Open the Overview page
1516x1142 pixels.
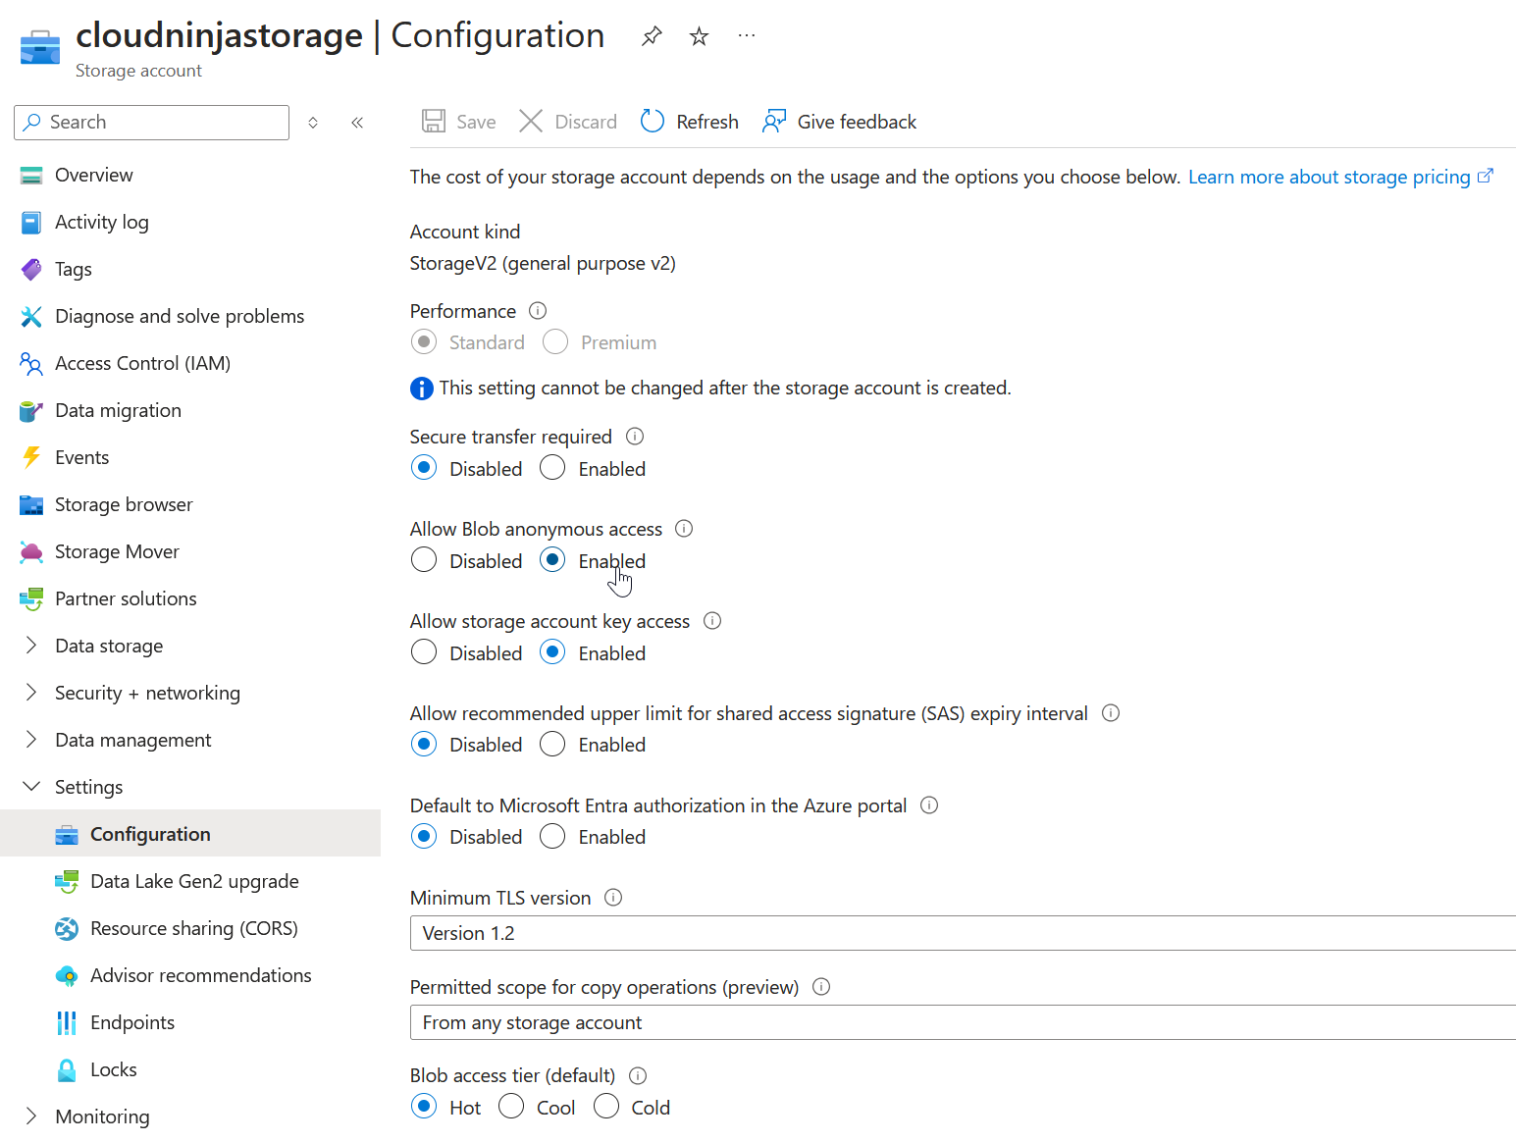point(93,175)
